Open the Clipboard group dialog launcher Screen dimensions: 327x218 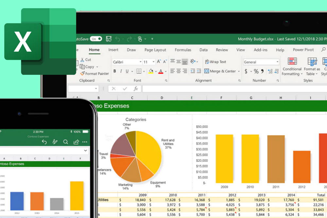109,80
